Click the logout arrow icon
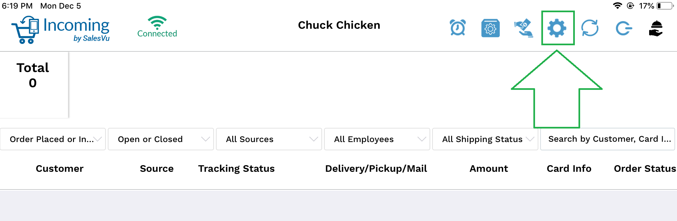This screenshot has height=221, width=677. (x=624, y=28)
